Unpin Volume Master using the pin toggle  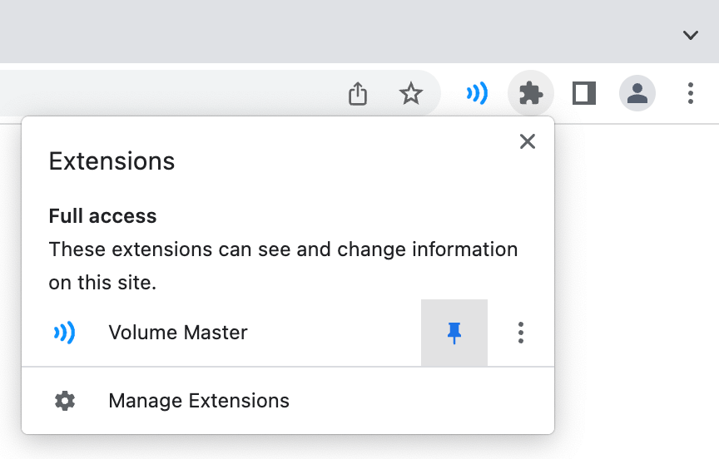pos(454,333)
